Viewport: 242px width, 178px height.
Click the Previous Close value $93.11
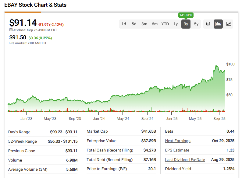coord(71,151)
